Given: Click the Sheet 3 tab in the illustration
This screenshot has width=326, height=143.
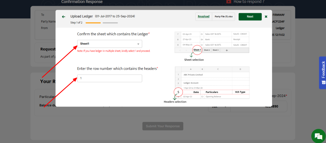Looking at the screenshot, I should point(215,50).
